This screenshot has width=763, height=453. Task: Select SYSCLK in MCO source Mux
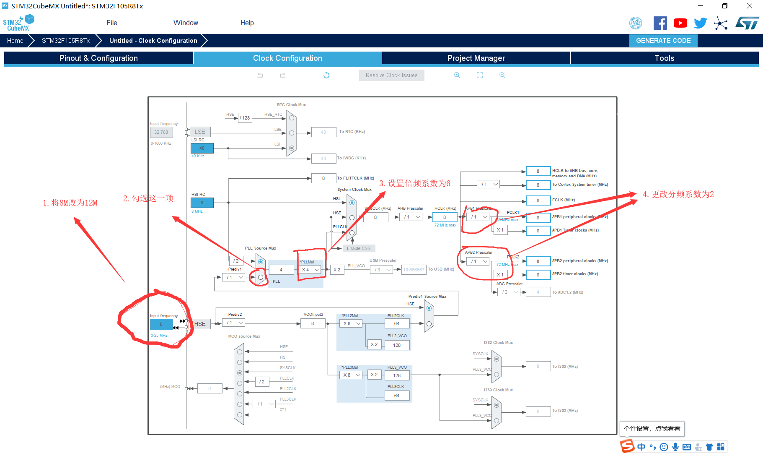(x=240, y=372)
